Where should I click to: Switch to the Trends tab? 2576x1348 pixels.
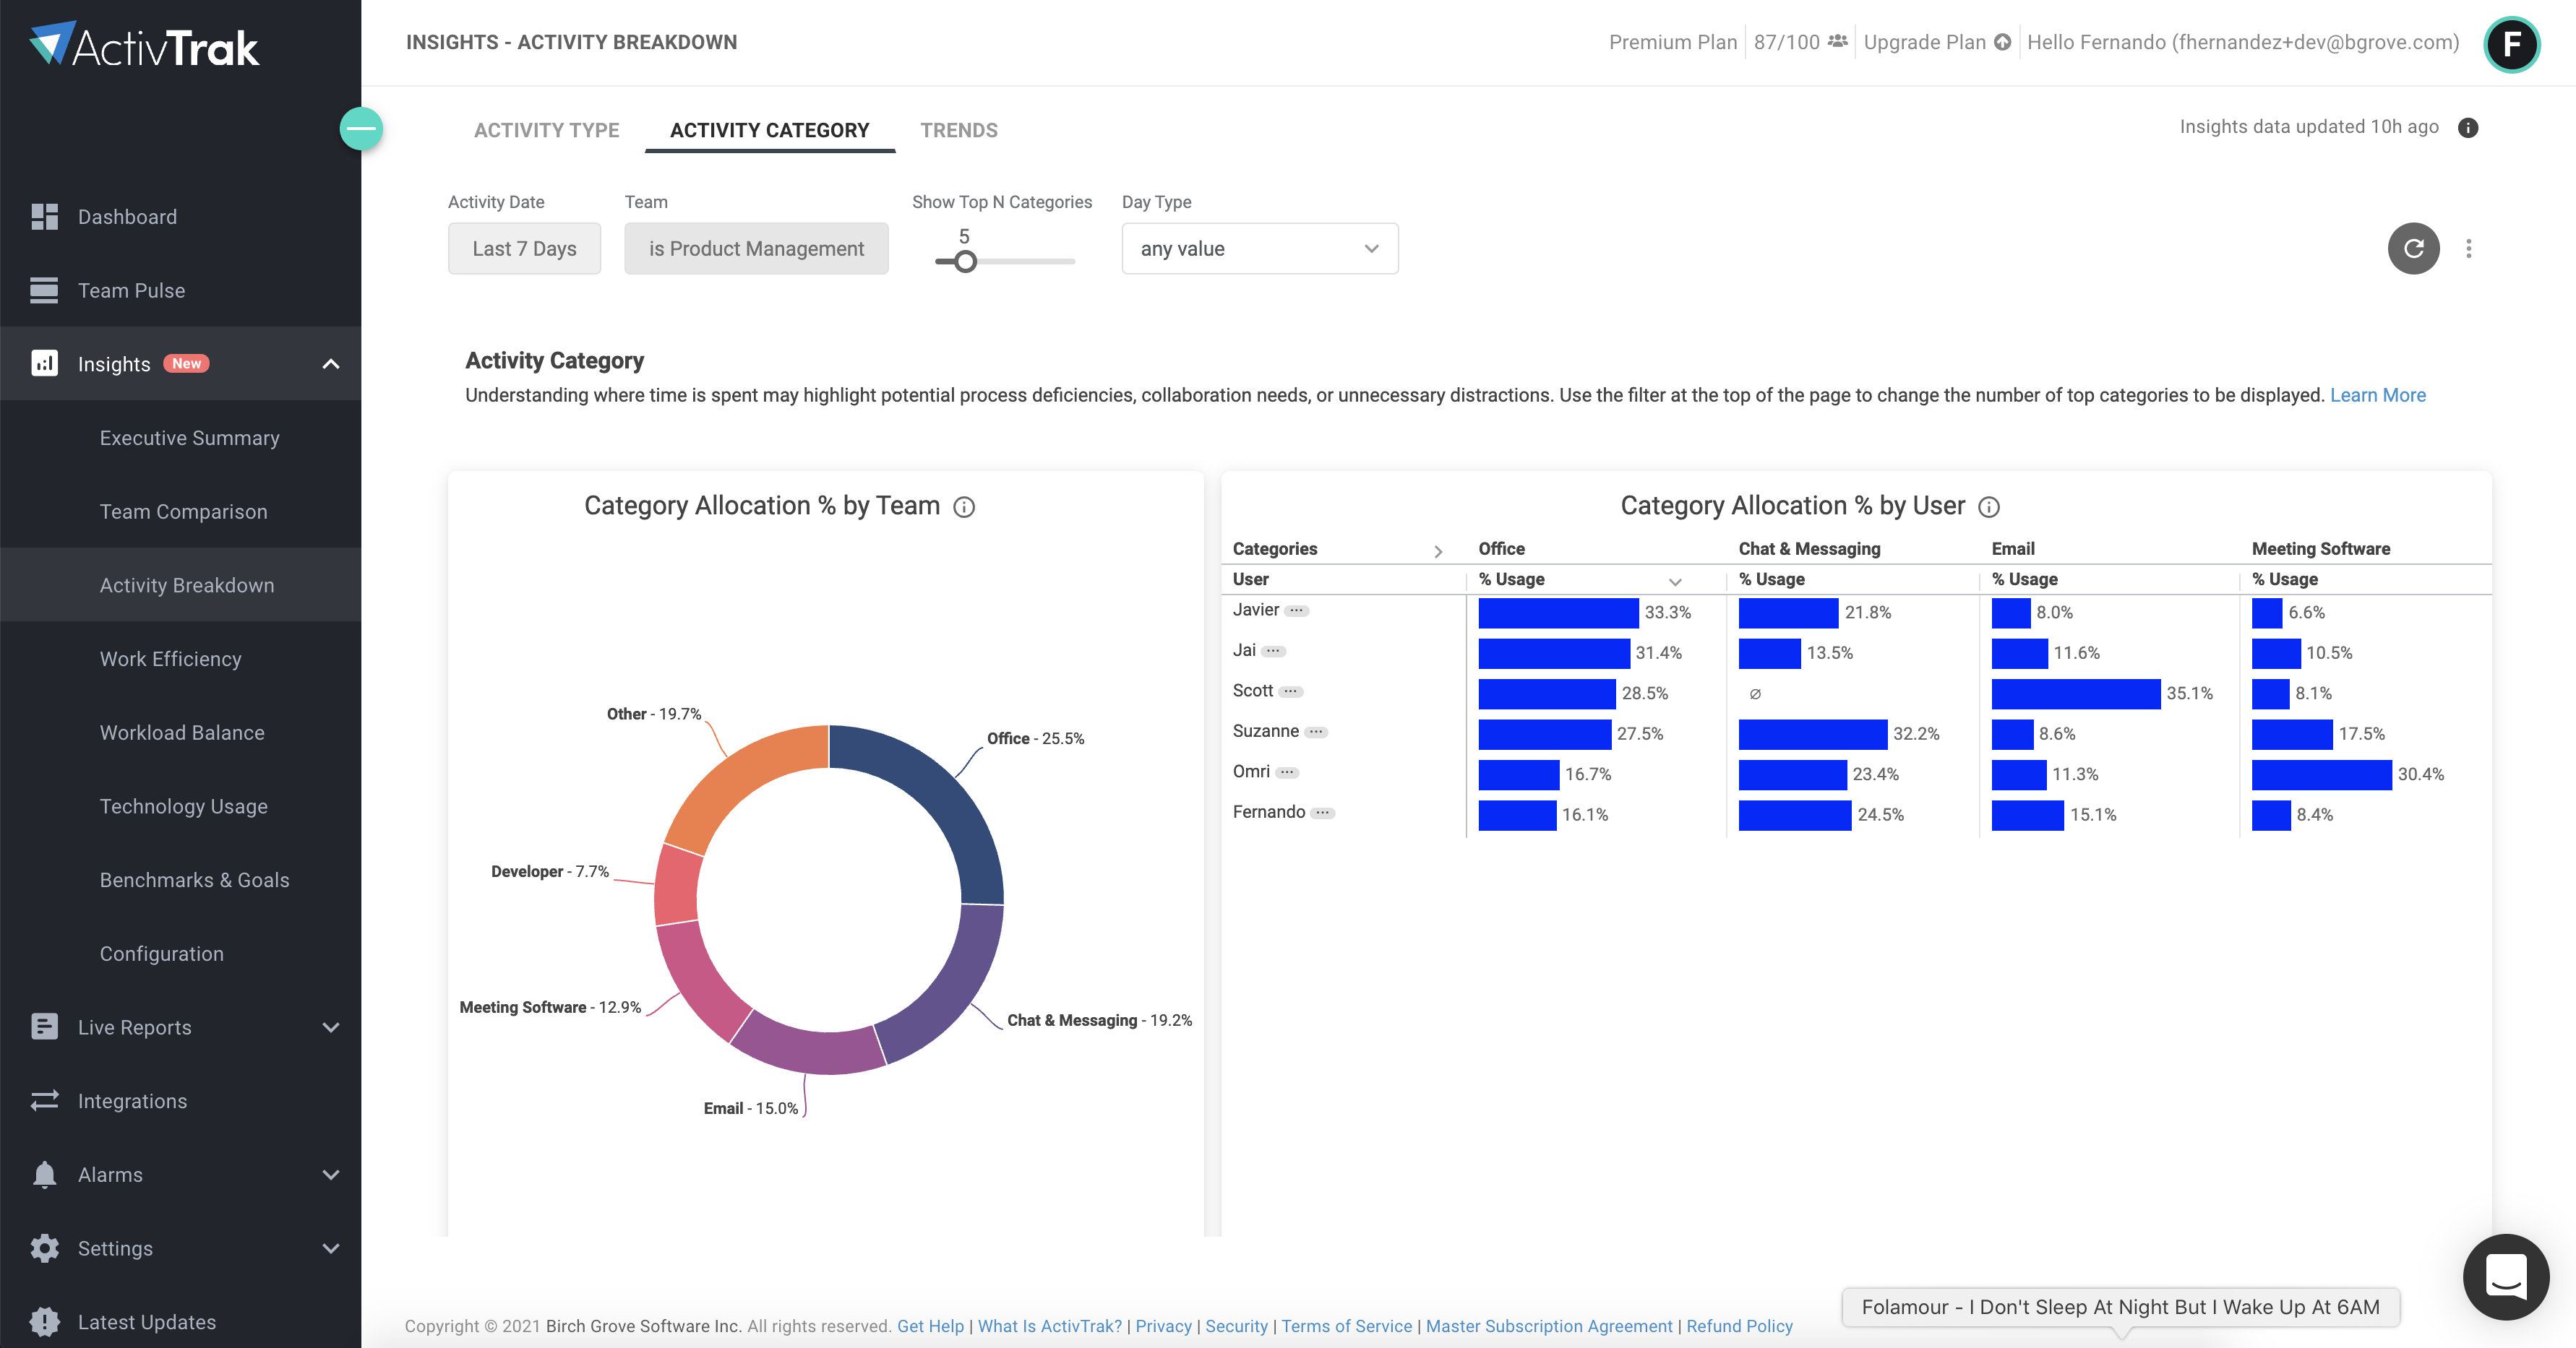[958, 130]
